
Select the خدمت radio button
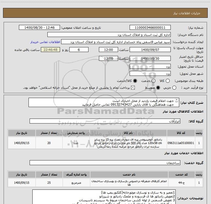tap(153, 81)
